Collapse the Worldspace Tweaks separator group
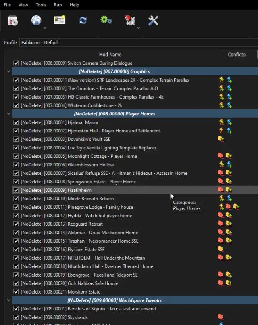The image size is (258, 325). tap(9, 300)
